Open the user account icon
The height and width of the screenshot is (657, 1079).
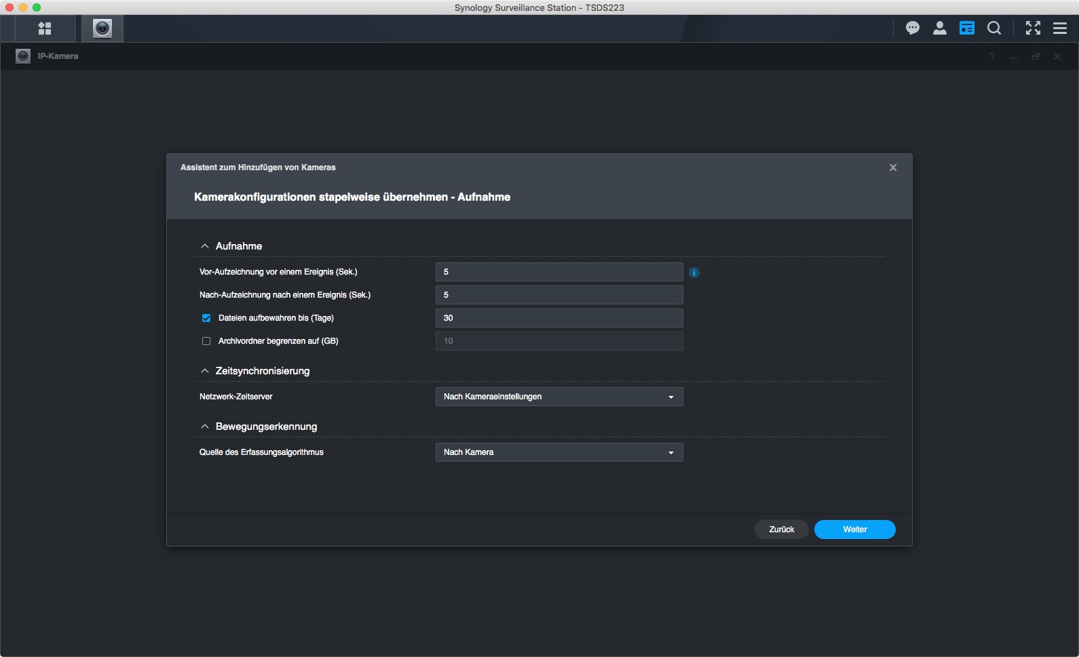(x=940, y=28)
